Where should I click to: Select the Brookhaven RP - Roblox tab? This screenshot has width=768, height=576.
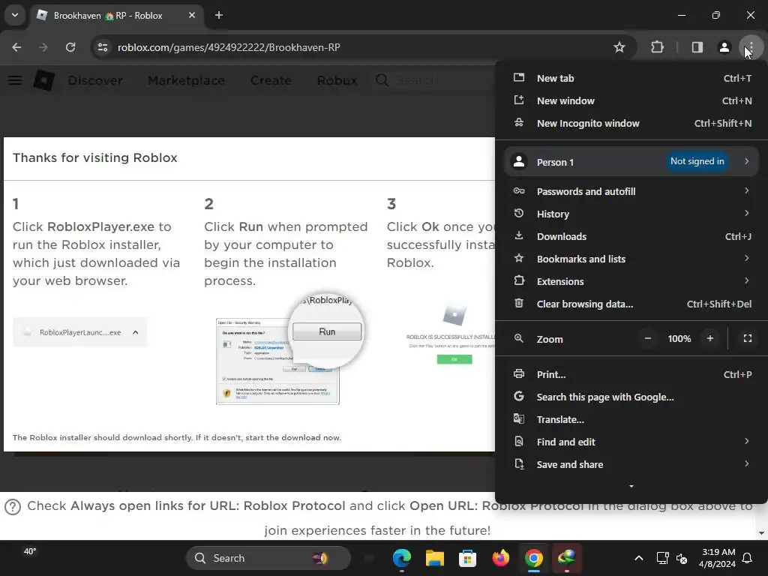118,15
